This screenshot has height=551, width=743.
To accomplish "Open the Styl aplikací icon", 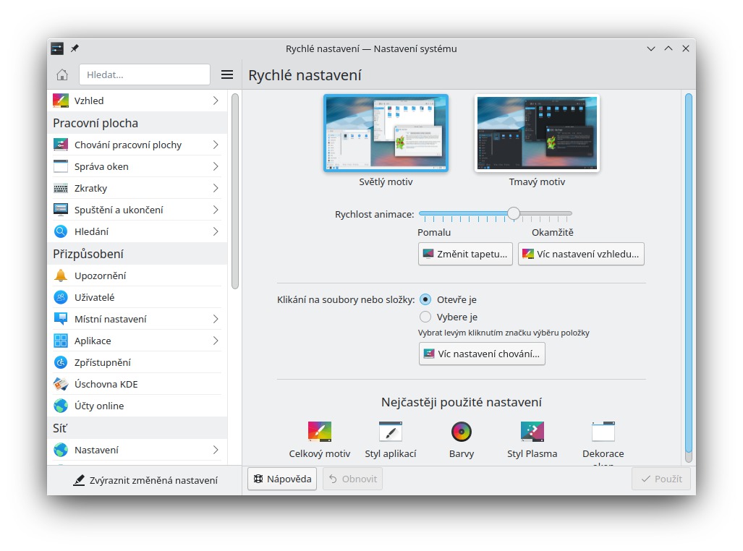I will click(x=391, y=432).
